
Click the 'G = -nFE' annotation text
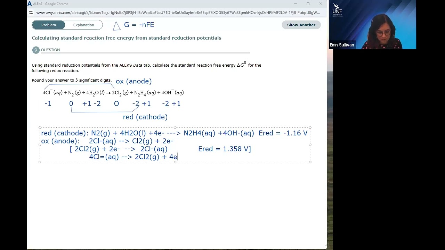click(x=139, y=25)
